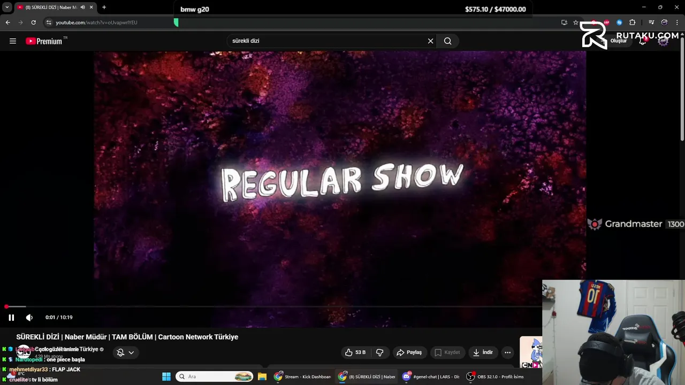Open the Windows Start menu
This screenshot has width=685, height=385.
(166, 376)
